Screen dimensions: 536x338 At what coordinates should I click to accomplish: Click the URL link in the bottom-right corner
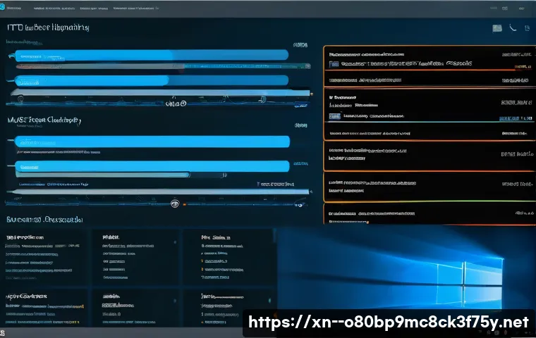pos(389,323)
